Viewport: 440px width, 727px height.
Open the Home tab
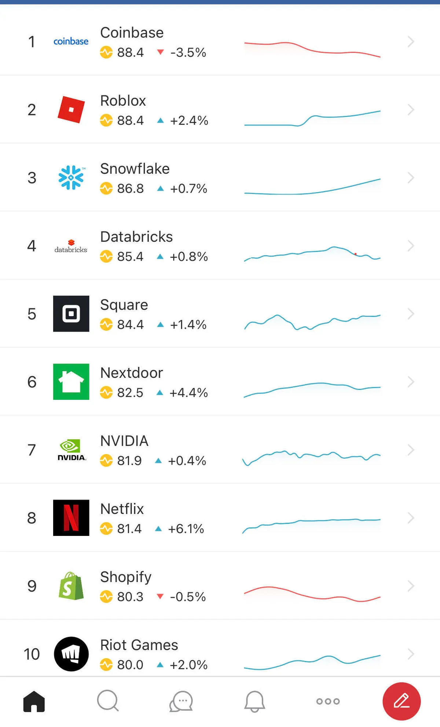point(34,701)
